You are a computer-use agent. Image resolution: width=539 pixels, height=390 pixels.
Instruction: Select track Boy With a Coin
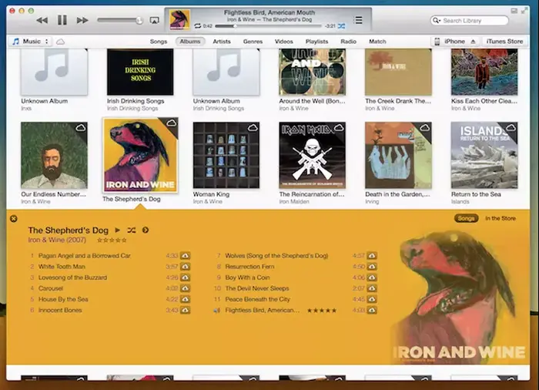pyautogui.click(x=247, y=277)
